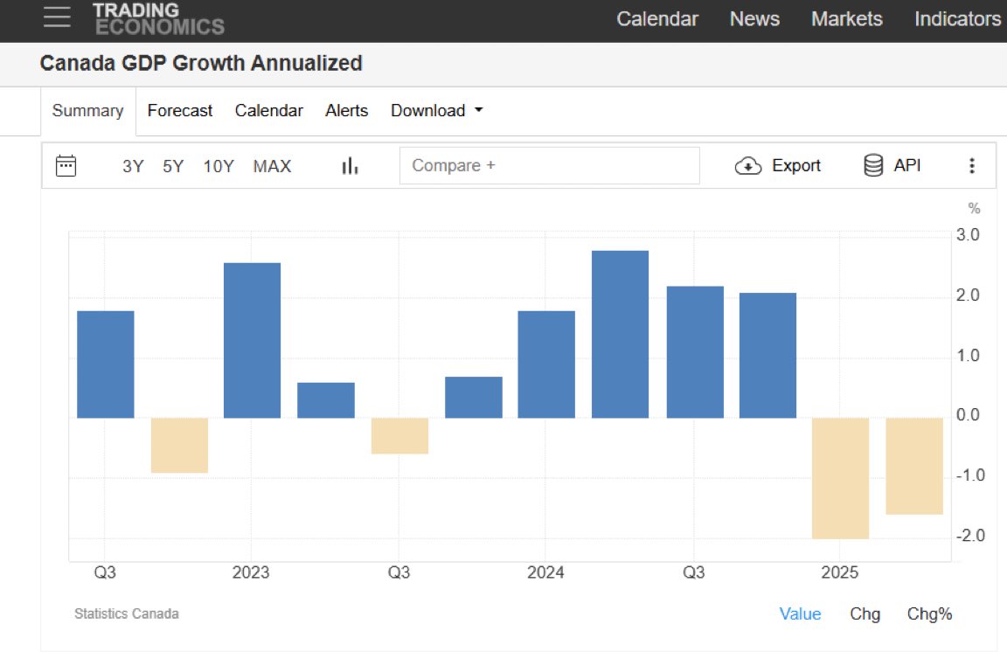This screenshot has width=1007, height=652.
Task: Click the Export cloud download icon
Action: click(748, 166)
